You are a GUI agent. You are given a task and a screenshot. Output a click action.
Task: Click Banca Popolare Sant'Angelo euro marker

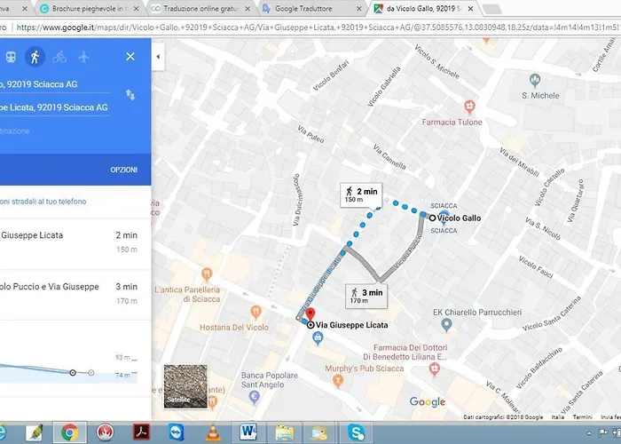(x=255, y=397)
